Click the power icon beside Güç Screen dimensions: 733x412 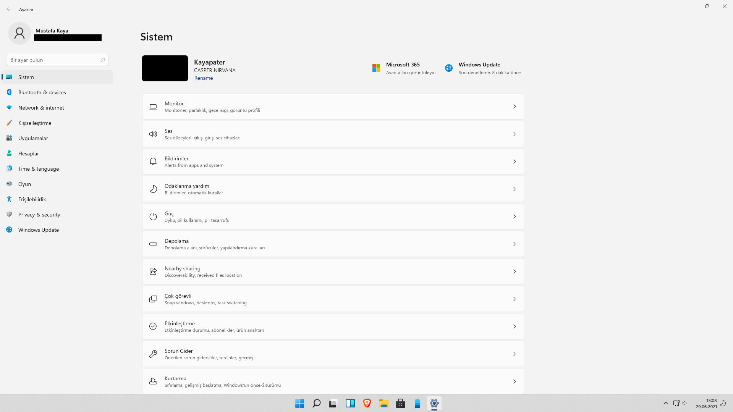coord(153,217)
